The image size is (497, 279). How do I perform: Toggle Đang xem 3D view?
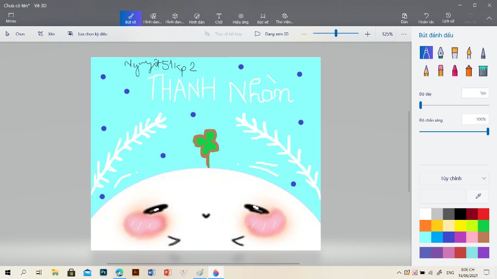coord(272,34)
